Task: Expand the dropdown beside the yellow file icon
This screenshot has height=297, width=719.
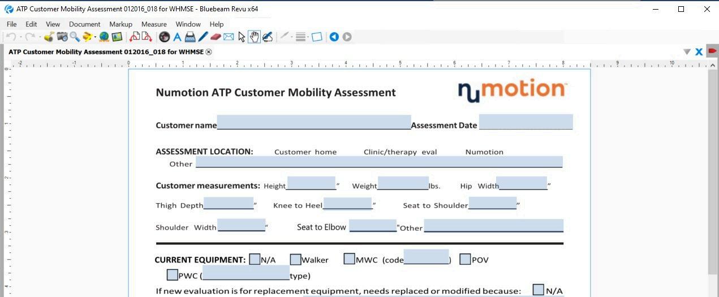Action: point(95,37)
